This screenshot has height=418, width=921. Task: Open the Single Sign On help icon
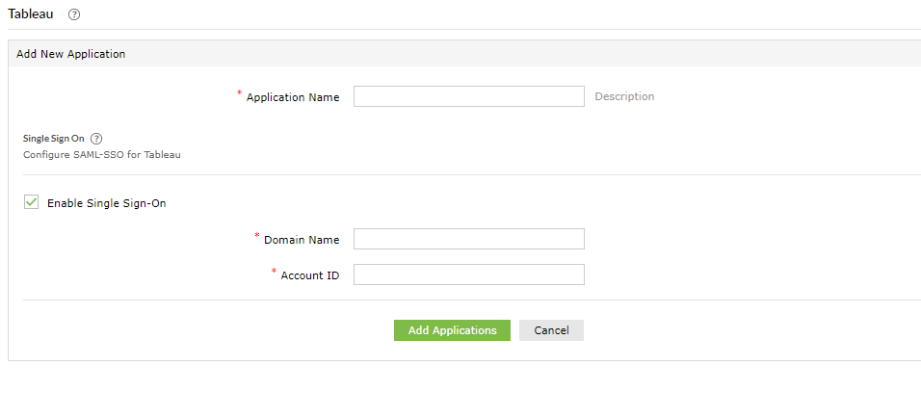(x=96, y=139)
